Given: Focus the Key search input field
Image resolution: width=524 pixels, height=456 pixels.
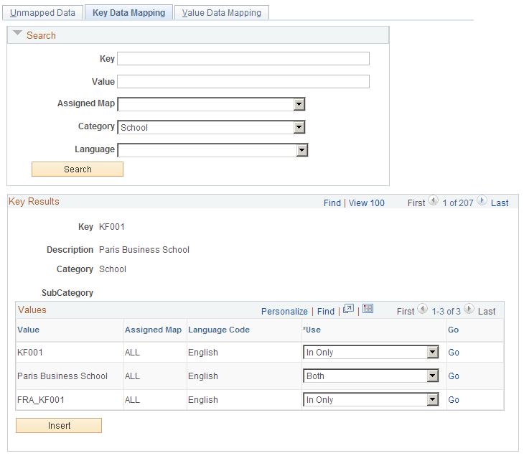Looking at the screenshot, I should click(243, 58).
